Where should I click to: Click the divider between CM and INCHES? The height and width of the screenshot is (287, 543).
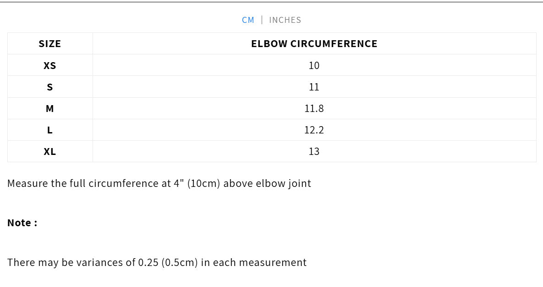tap(262, 20)
